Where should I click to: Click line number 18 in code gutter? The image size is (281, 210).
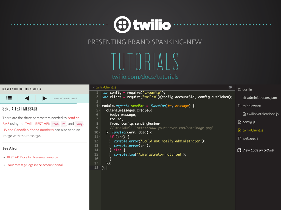[96, 168]
